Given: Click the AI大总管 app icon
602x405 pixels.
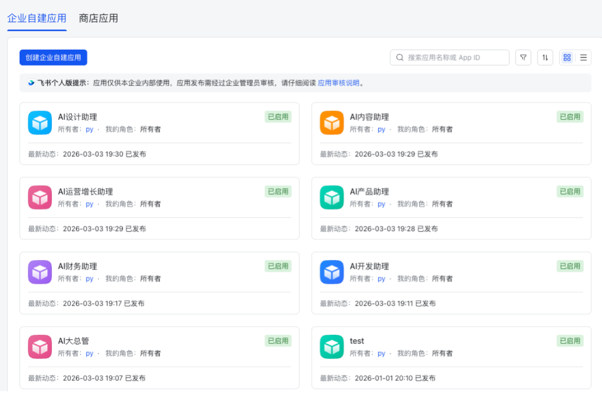Looking at the screenshot, I should 40,346.
